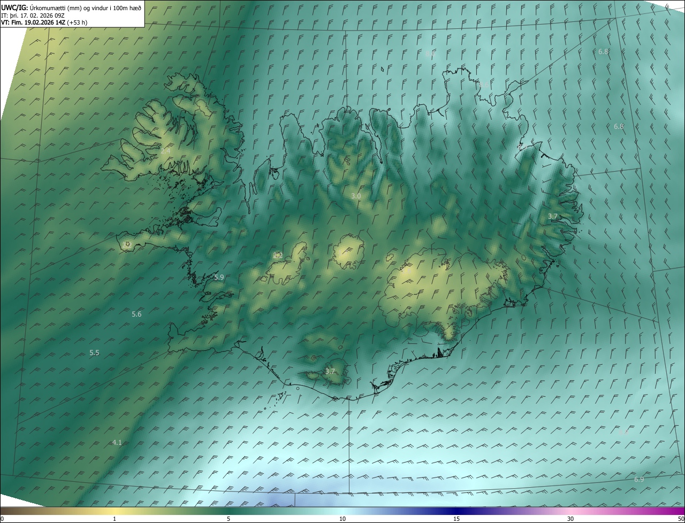Click the 4.1 value label on the map
The height and width of the screenshot is (523, 685).
pos(117,443)
